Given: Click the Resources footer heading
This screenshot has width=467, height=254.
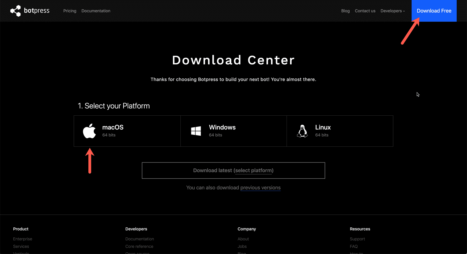Looking at the screenshot, I should click(x=360, y=229).
